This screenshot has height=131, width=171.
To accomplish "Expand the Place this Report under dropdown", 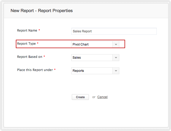I will (x=92, y=71).
